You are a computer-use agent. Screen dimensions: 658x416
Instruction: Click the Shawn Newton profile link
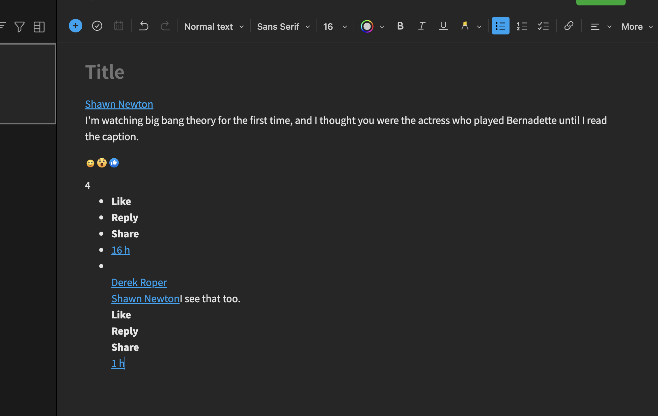119,104
